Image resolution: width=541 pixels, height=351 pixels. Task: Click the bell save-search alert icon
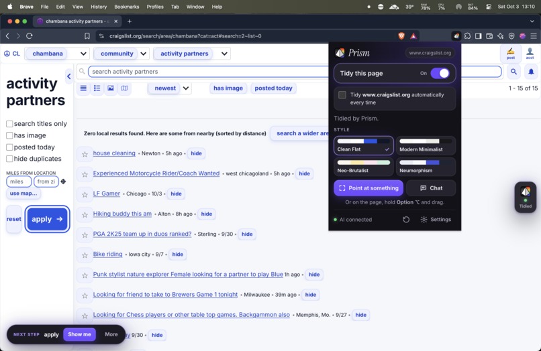point(531,72)
